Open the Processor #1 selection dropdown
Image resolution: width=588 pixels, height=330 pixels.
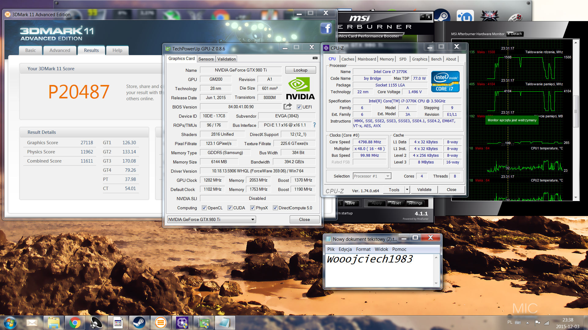372,176
